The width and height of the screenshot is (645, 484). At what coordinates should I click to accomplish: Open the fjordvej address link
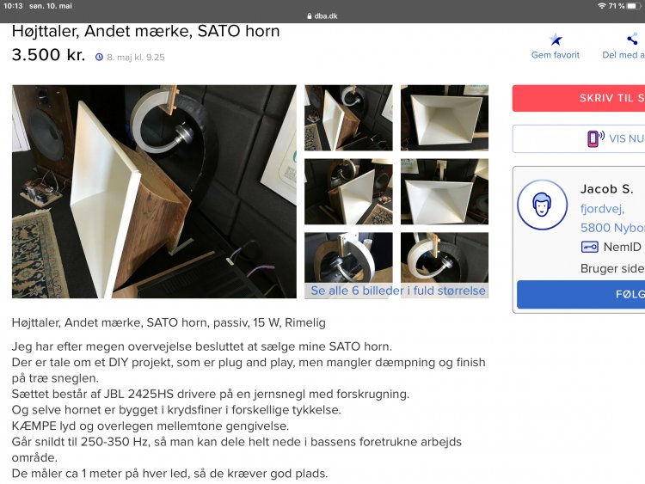point(602,209)
